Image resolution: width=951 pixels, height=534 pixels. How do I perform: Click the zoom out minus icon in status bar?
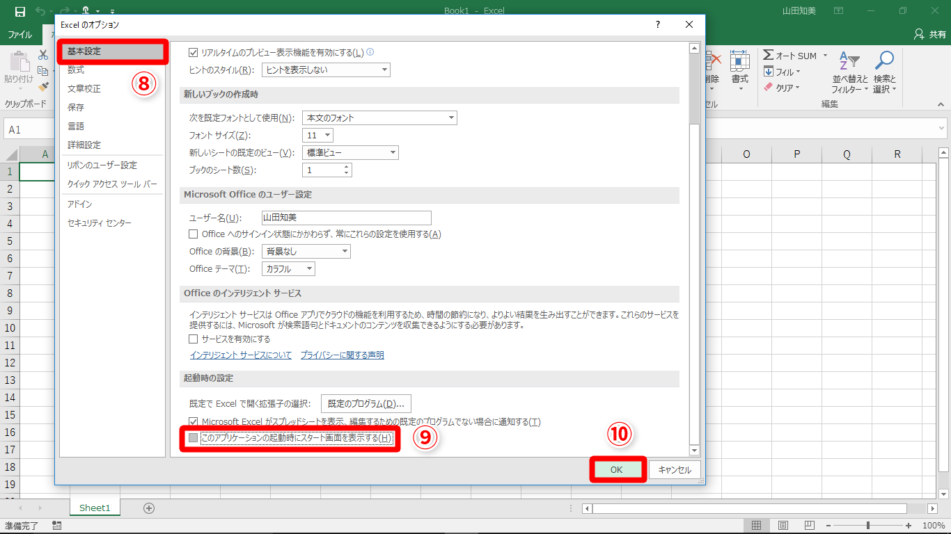click(x=828, y=526)
